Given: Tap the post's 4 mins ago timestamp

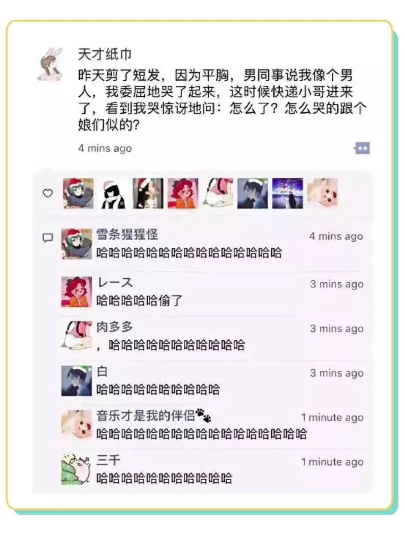Looking at the screenshot, I should (x=105, y=148).
